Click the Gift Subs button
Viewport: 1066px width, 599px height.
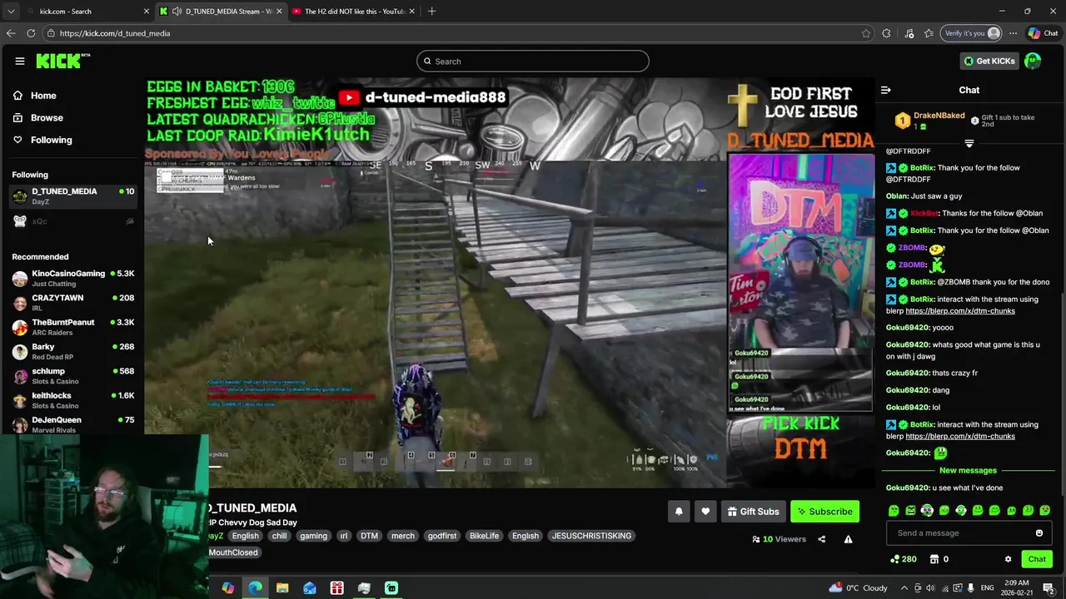(753, 512)
